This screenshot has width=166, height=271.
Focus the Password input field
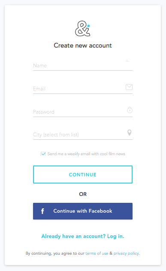coord(83,111)
